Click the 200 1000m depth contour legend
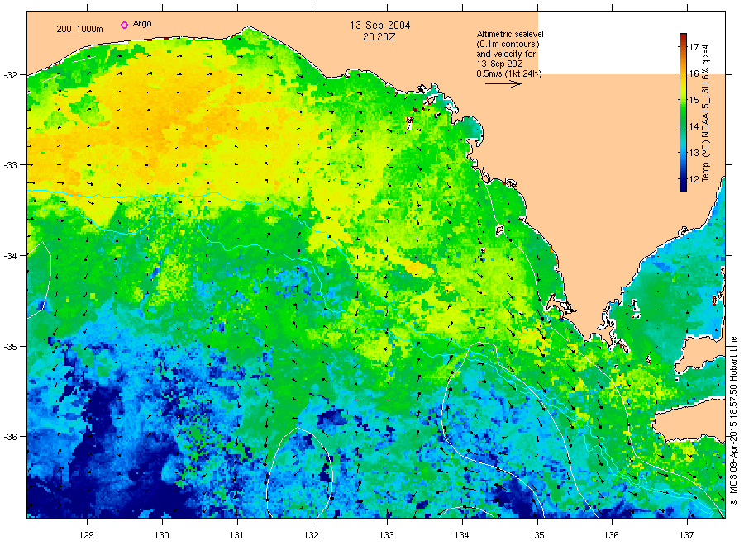Screen dimensions: 744x545 coord(79,30)
